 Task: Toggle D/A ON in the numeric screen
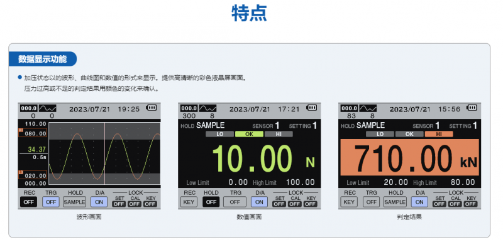coord(259,202)
